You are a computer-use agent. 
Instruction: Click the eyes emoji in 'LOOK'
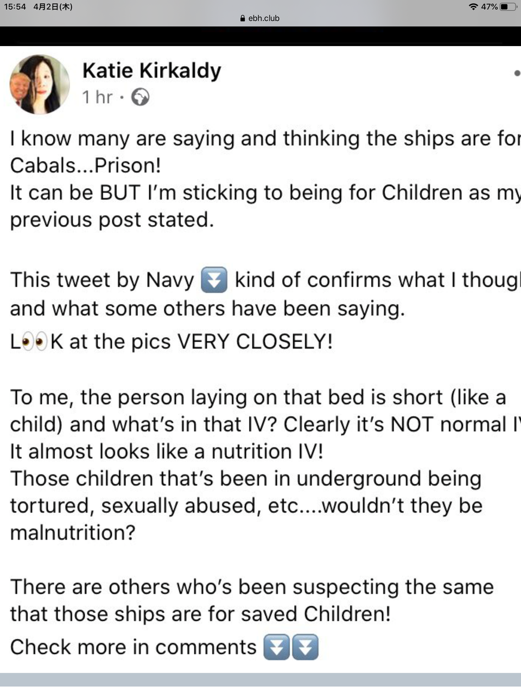tap(35, 342)
